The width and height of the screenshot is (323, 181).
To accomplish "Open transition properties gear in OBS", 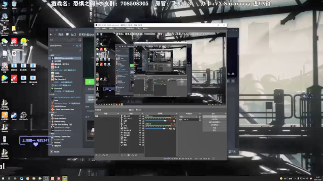I will (199, 117).
